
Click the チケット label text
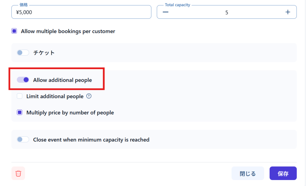tap(44, 53)
